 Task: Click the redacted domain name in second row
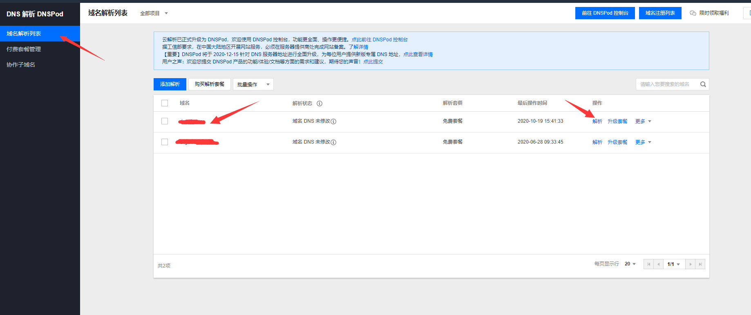[197, 142]
